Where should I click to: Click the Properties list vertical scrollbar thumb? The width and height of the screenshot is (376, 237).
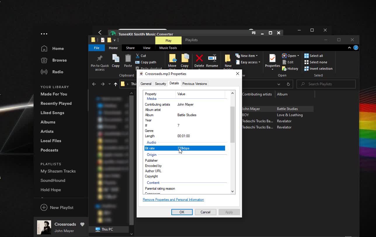point(232,125)
